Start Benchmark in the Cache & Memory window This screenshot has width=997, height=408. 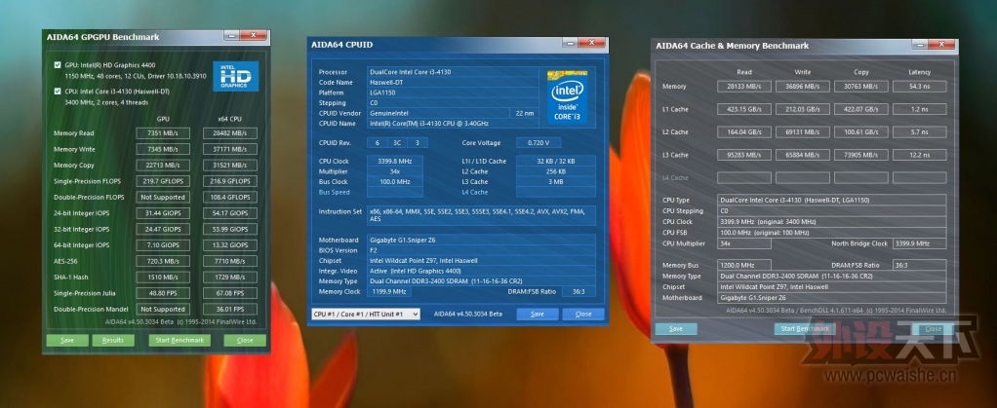pyautogui.click(x=805, y=329)
